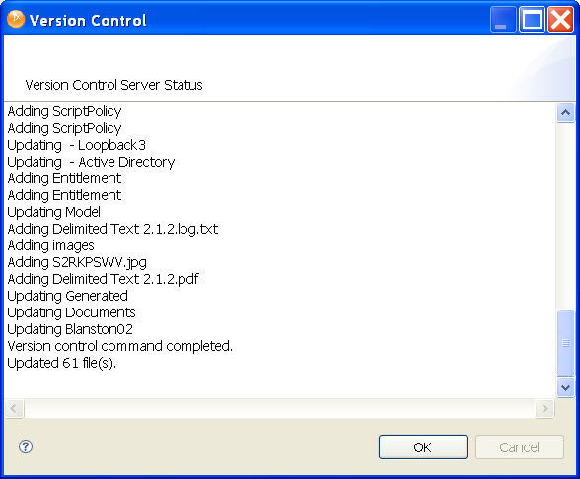This screenshot has width=580, height=479.
Task: Select 'Adding Delimited Text 2.1.2.pdf' entry
Action: coord(103,279)
